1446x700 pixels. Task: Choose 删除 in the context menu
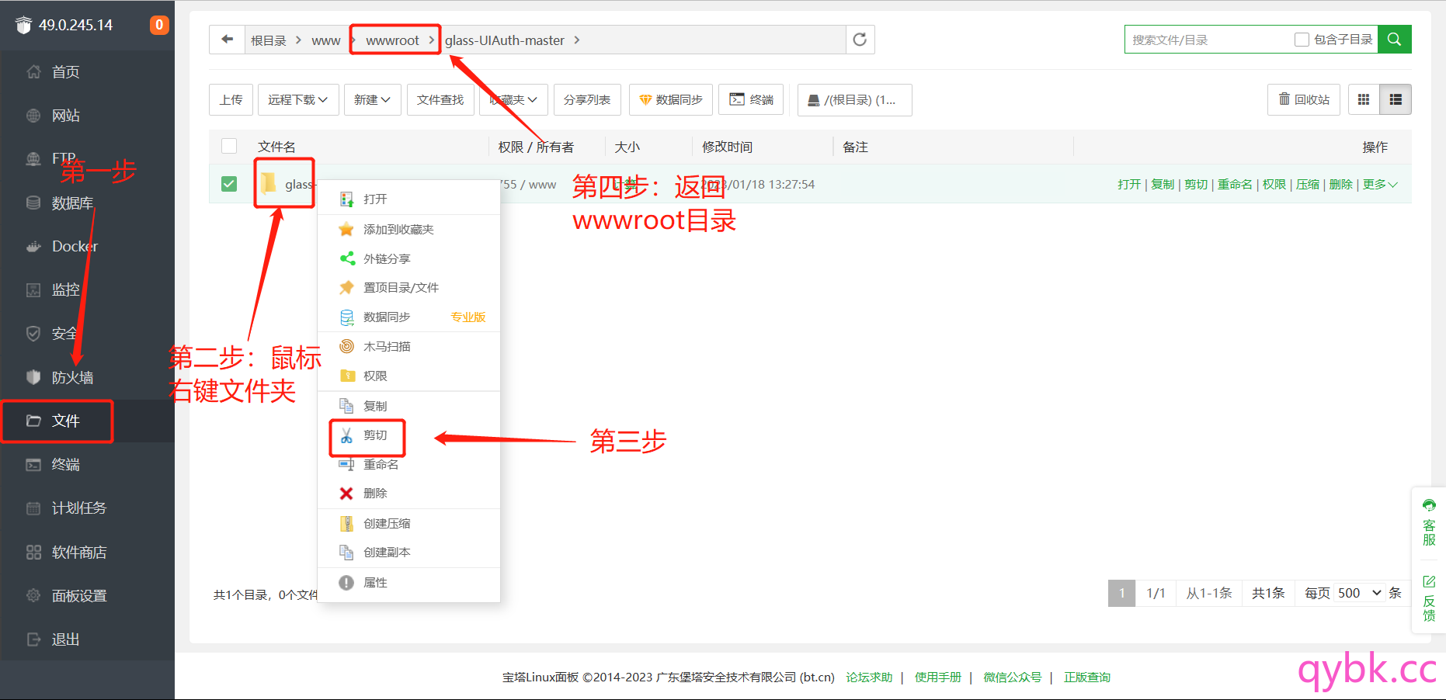click(x=408, y=494)
